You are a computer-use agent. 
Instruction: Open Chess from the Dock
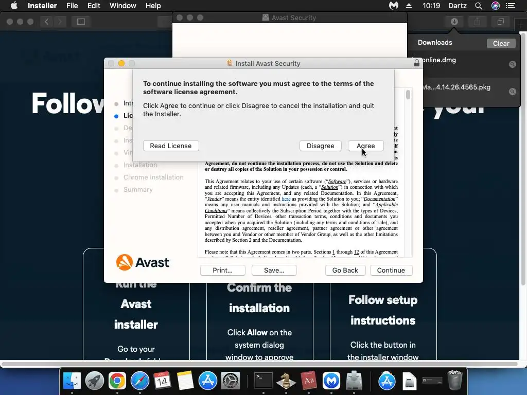(x=286, y=381)
